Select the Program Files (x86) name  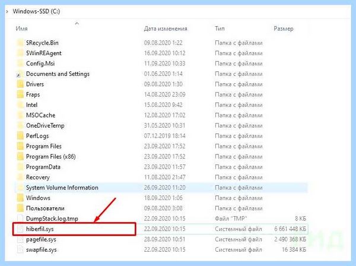[51, 157]
